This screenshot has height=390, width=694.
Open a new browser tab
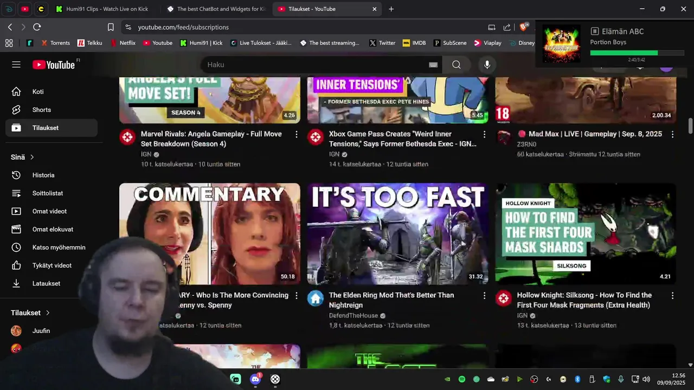pos(391,9)
